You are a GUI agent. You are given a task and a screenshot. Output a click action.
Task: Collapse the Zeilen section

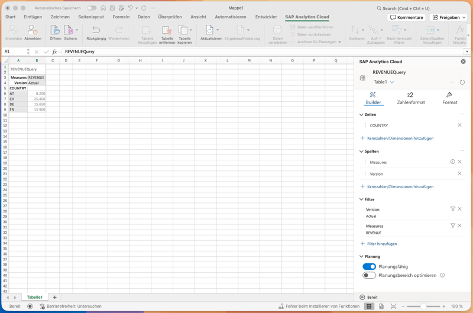[361, 115]
